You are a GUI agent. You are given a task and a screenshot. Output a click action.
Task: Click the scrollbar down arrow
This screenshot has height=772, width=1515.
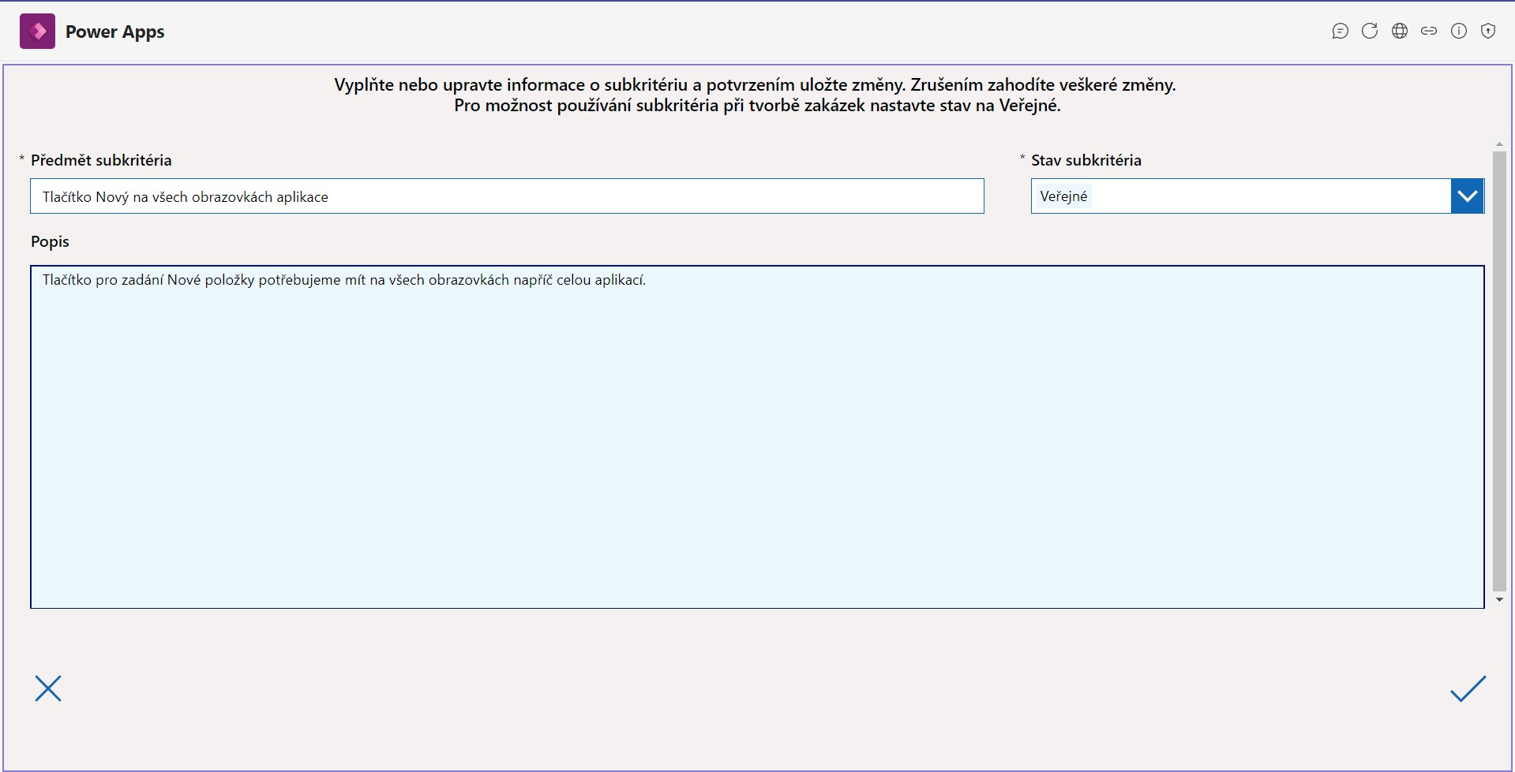pos(1499,600)
